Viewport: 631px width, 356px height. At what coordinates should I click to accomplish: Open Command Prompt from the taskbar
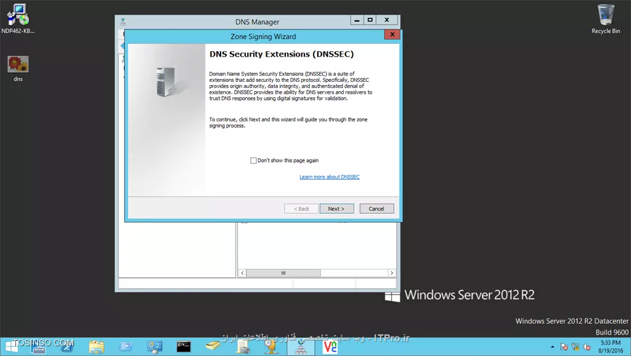[x=184, y=347]
